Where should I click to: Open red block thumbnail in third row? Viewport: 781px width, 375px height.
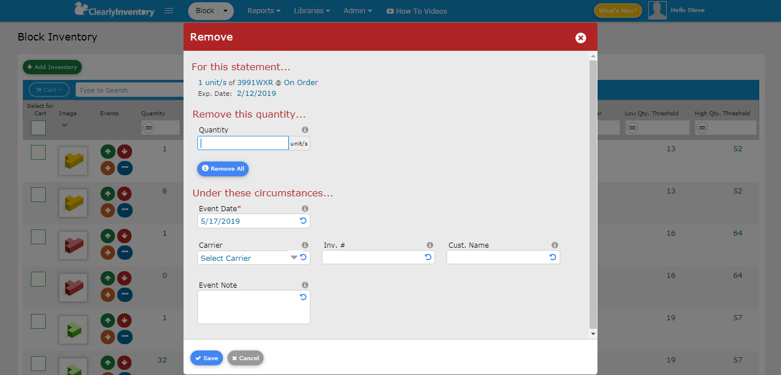pos(73,245)
